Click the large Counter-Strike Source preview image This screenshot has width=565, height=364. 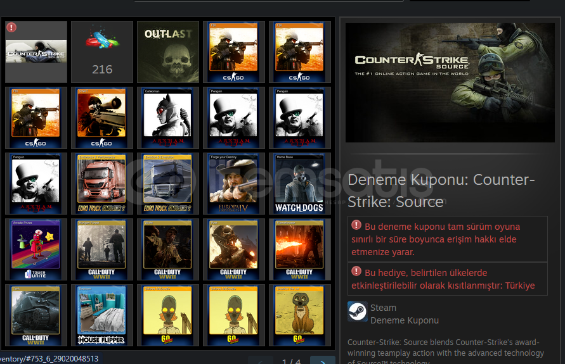450,82
